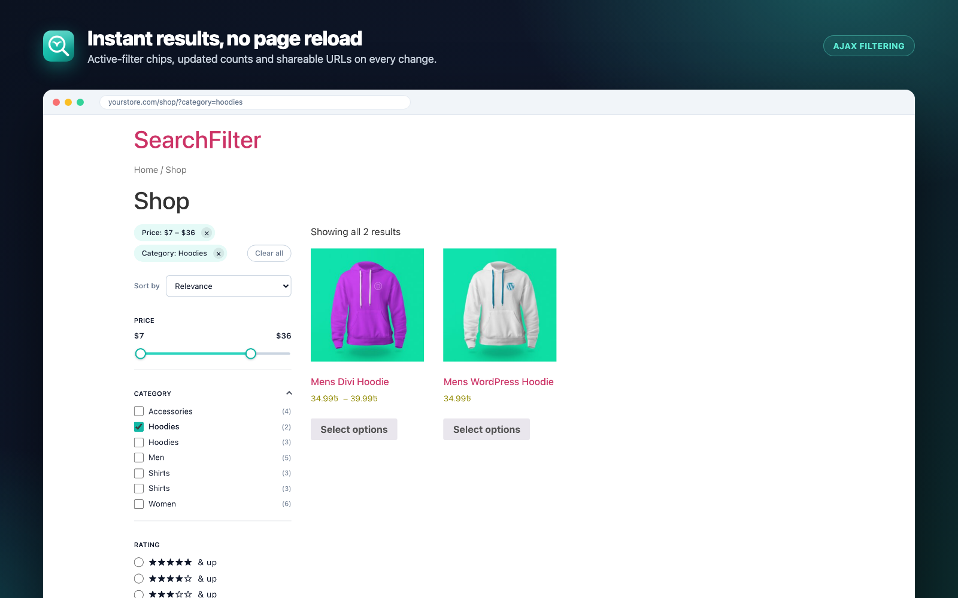This screenshot has width=958, height=598.
Task: Check the Shirts checkbox just above Women
Action: [x=139, y=489]
